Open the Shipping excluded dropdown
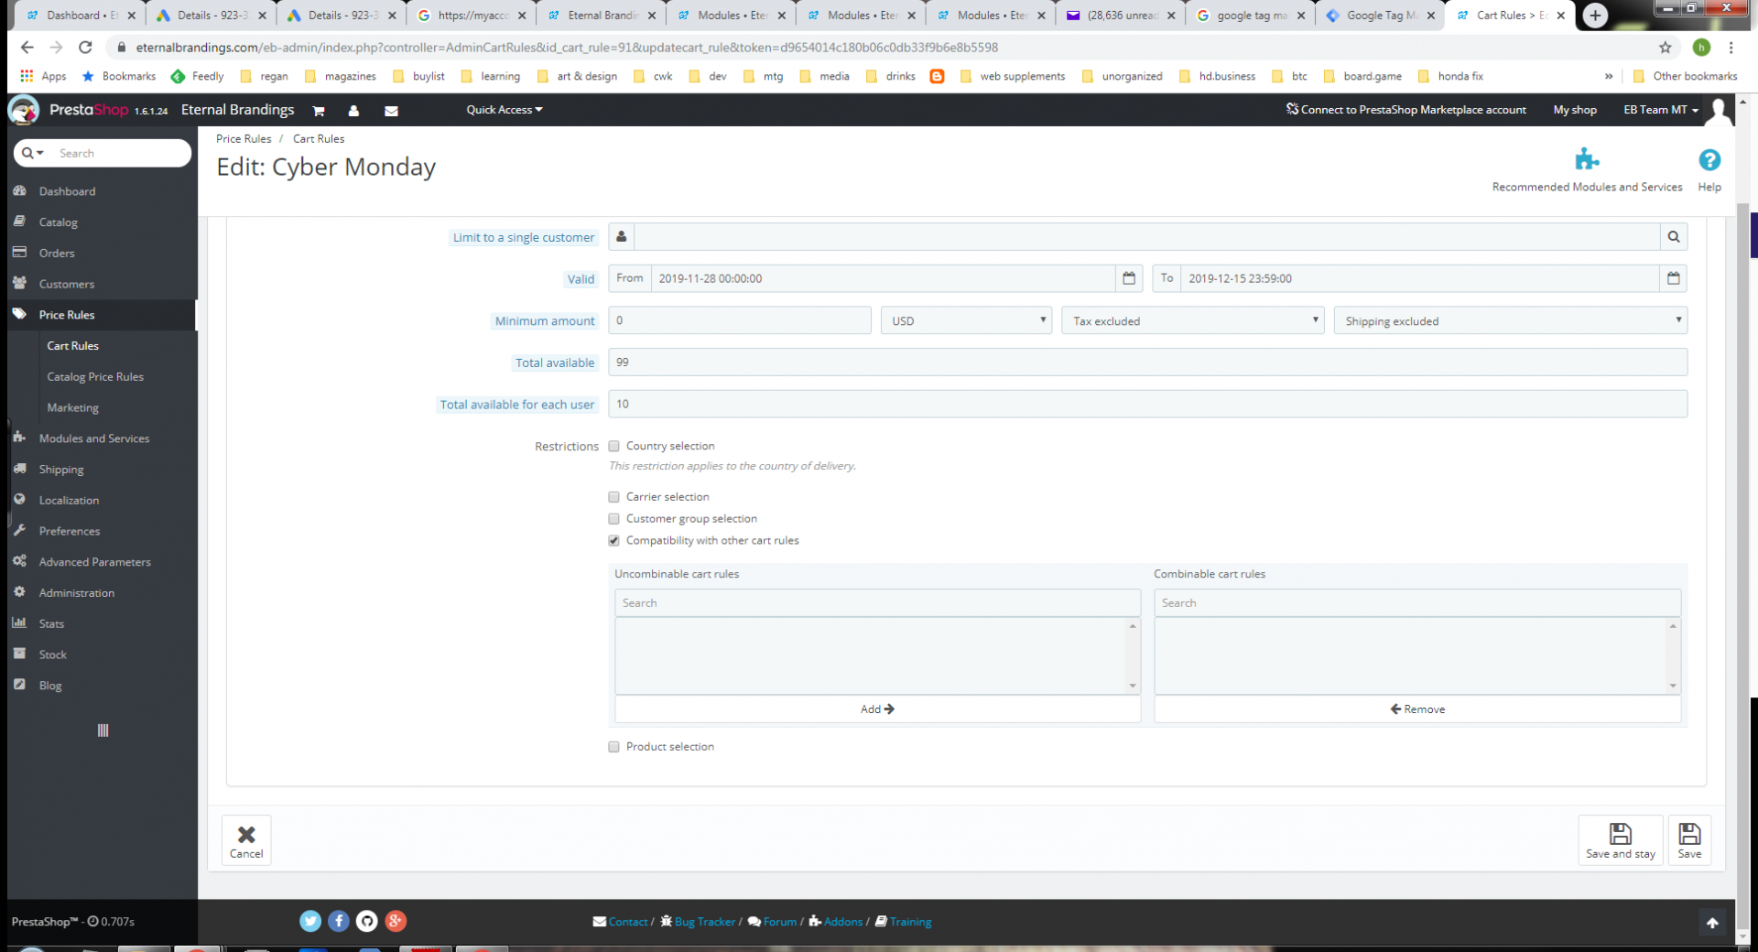Image resolution: width=1758 pixels, height=952 pixels. [x=1511, y=320]
